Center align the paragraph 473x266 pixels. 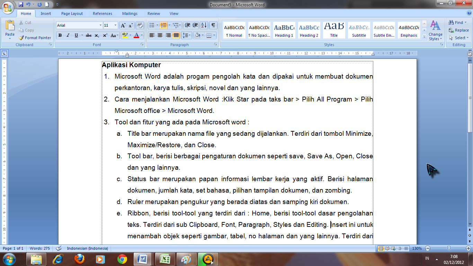[159, 36]
